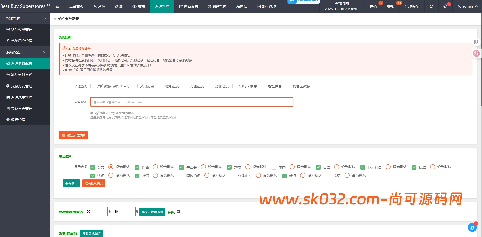Click the hamburger menu icon next to 后台首页

57,6
